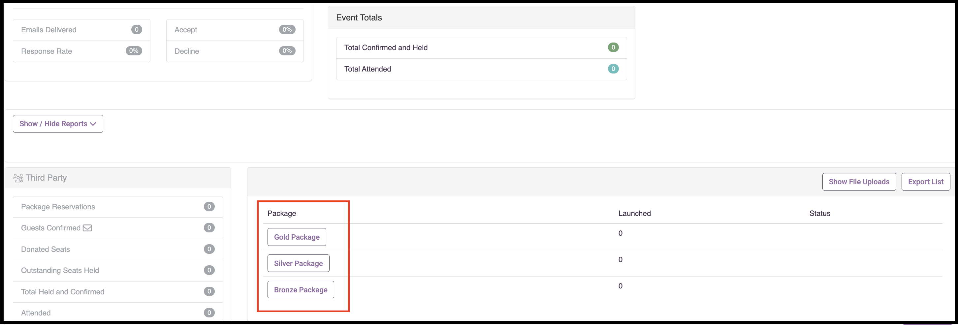Click the Outstanding Seats Held count badge

point(209,270)
